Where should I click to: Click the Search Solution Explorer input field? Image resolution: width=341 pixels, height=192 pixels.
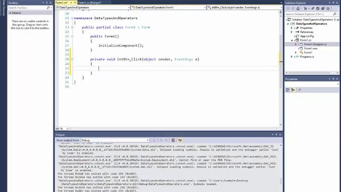(309, 14)
